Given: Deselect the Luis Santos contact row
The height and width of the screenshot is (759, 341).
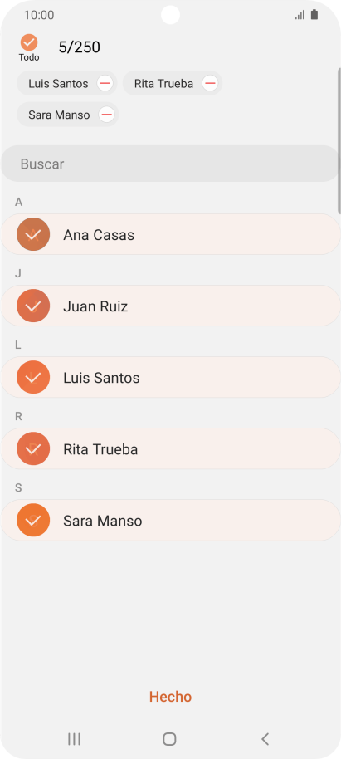Looking at the screenshot, I should (170, 377).
